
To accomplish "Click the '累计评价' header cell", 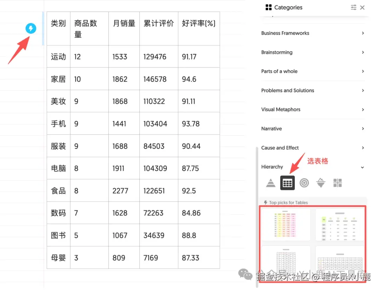I will (159, 28).
